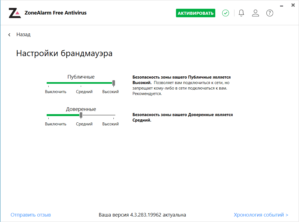Close the ZoneAlarm window
299x222 pixels.
(x=293, y=5)
